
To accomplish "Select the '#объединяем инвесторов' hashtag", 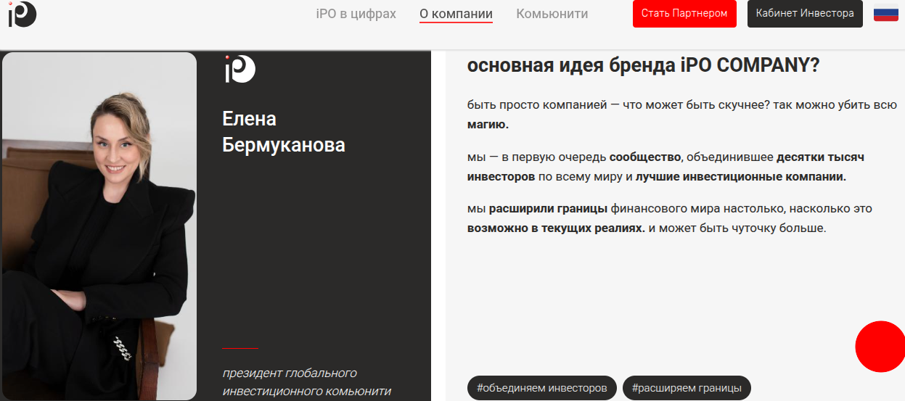I will pos(541,388).
